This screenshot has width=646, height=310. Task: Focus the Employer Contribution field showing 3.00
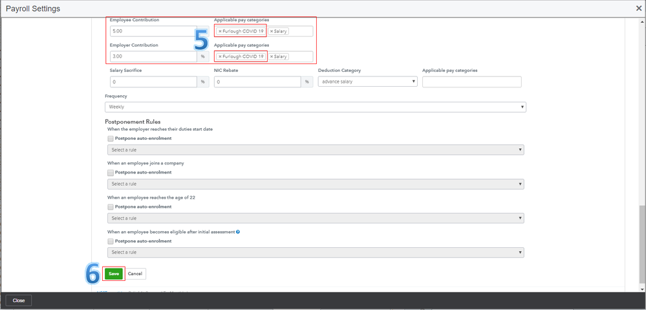pos(153,56)
